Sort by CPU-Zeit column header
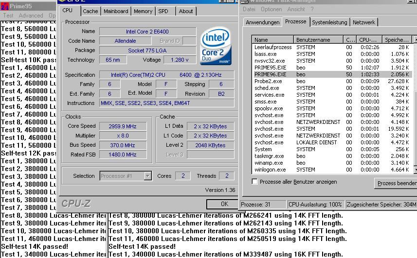417x258 pixels. 369,40
